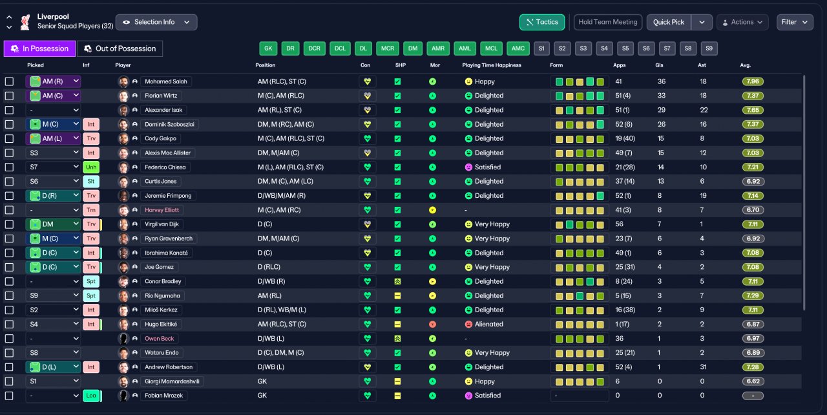Select the S5 substitute slot
This screenshot has width=827, height=415.
(625, 48)
